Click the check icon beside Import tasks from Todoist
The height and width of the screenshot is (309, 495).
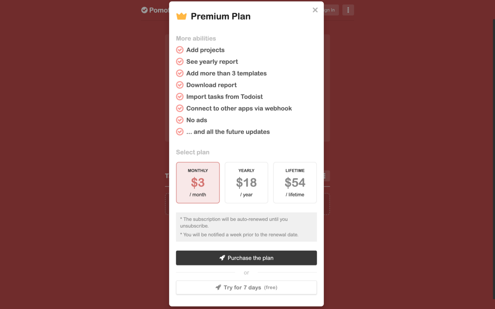tap(180, 97)
